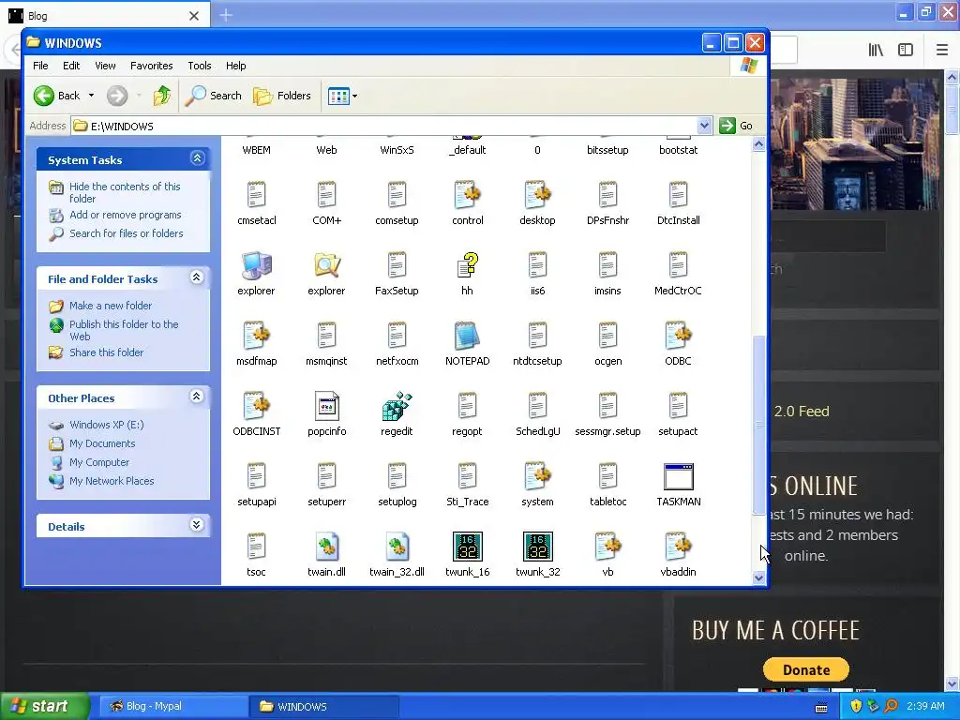Image resolution: width=960 pixels, height=720 pixels.
Task: Open the regedit file icon
Action: pyautogui.click(x=397, y=406)
